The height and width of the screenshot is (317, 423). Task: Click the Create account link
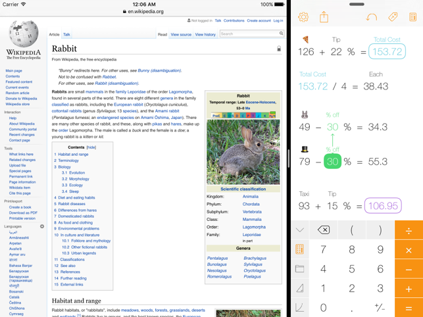coord(259,20)
